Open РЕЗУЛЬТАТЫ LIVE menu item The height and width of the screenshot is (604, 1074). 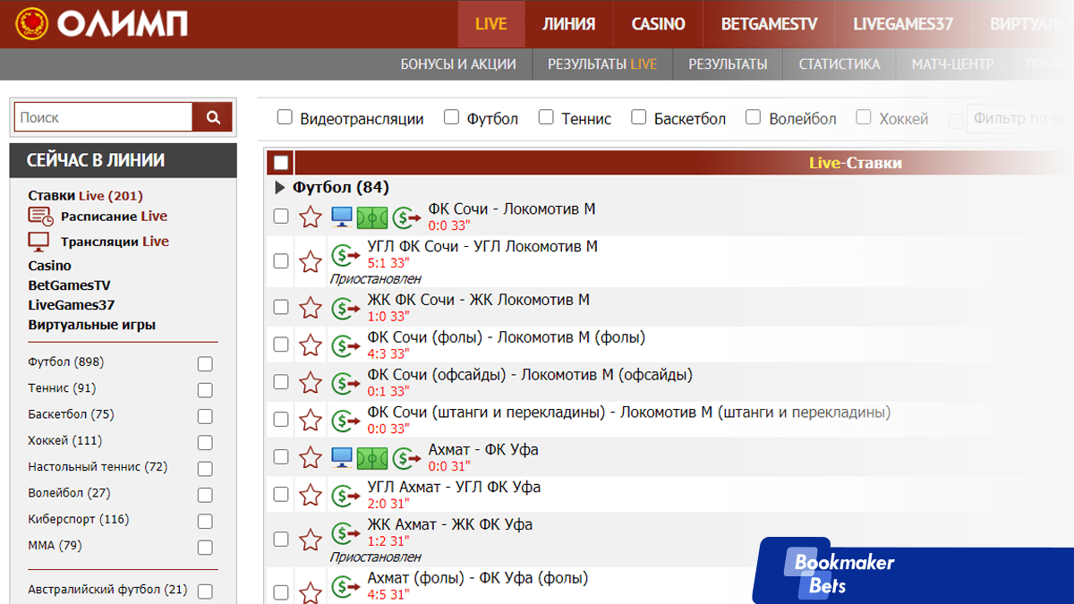(602, 64)
